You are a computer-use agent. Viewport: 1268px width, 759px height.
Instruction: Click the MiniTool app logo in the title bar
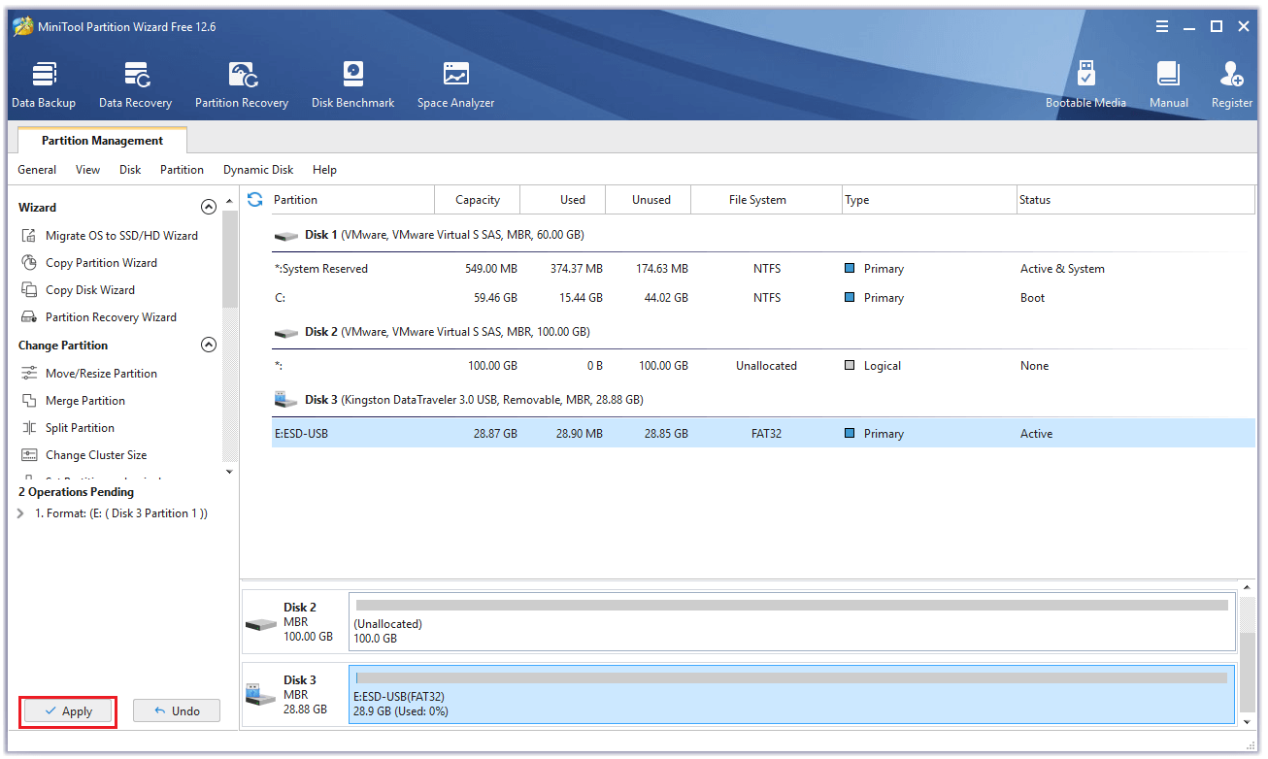pos(22,27)
